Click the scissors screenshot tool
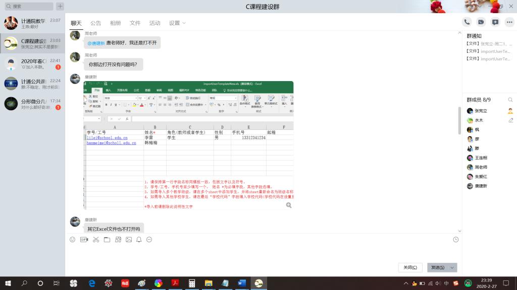Viewport: 517px width, 290px height. pos(96,240)
